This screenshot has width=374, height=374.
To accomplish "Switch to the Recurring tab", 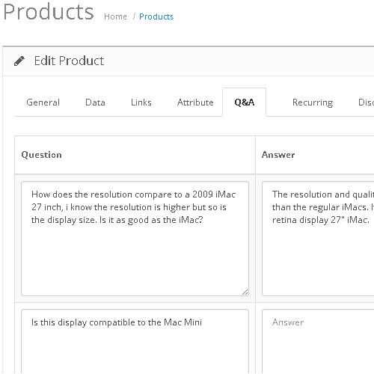I will (313, 102).
